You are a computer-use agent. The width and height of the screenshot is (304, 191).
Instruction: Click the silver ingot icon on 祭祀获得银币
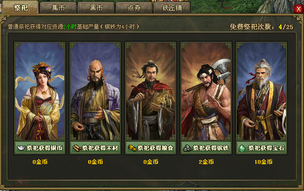(x=21, y=148)
